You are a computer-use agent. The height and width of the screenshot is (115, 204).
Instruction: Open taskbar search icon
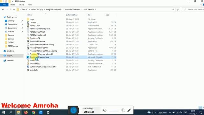click(x=11, y=112)
